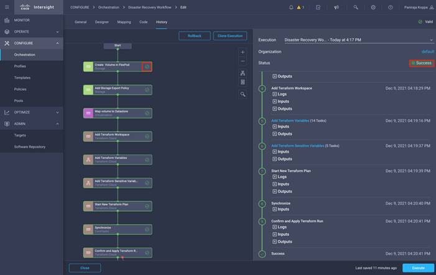Open the Add Terraform Sensitive Variables link

297,146
